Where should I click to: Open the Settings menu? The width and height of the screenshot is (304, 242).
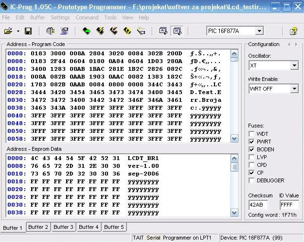tap(60, 17)
